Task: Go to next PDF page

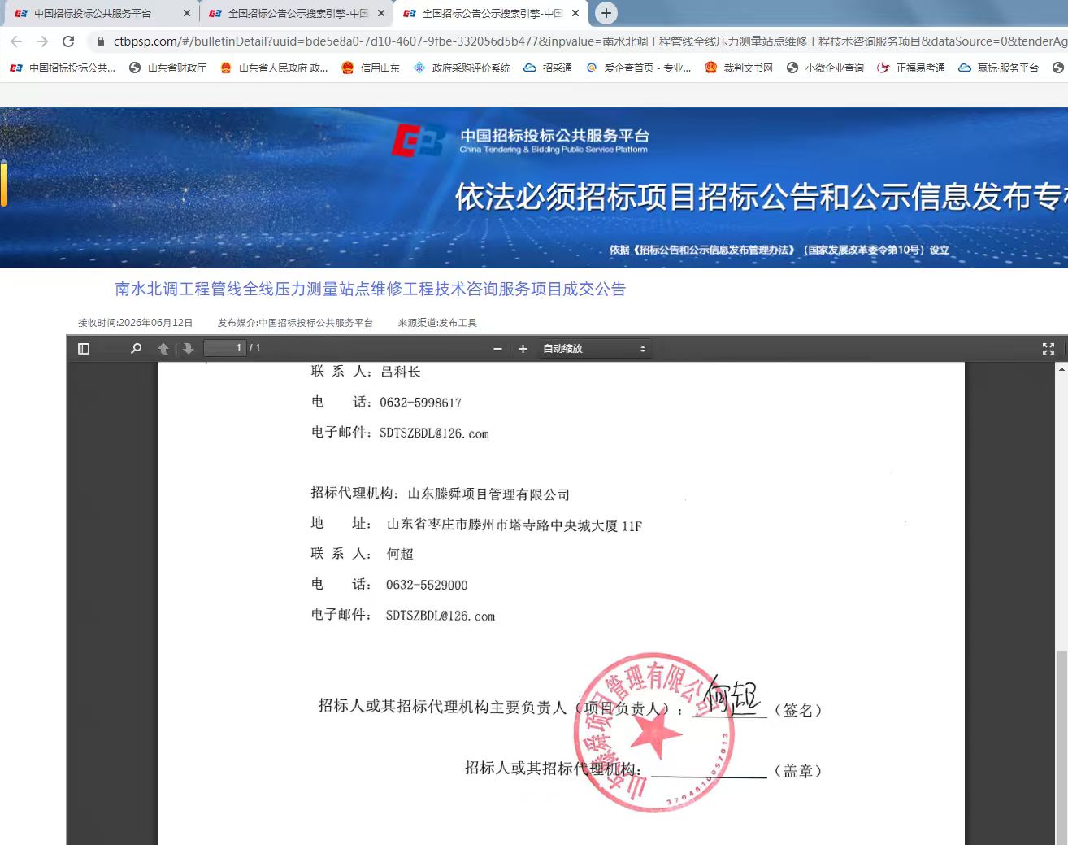Action: click(x=188, y=348)
